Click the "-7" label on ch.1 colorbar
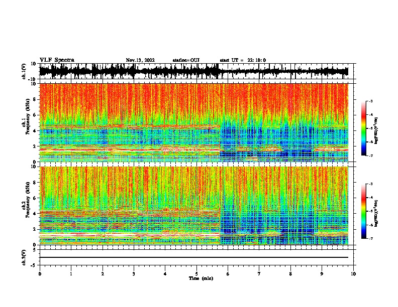 370,156
